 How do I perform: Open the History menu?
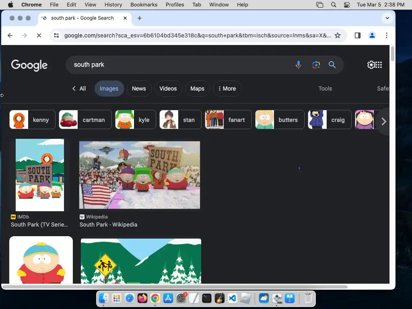coord(113,5)
